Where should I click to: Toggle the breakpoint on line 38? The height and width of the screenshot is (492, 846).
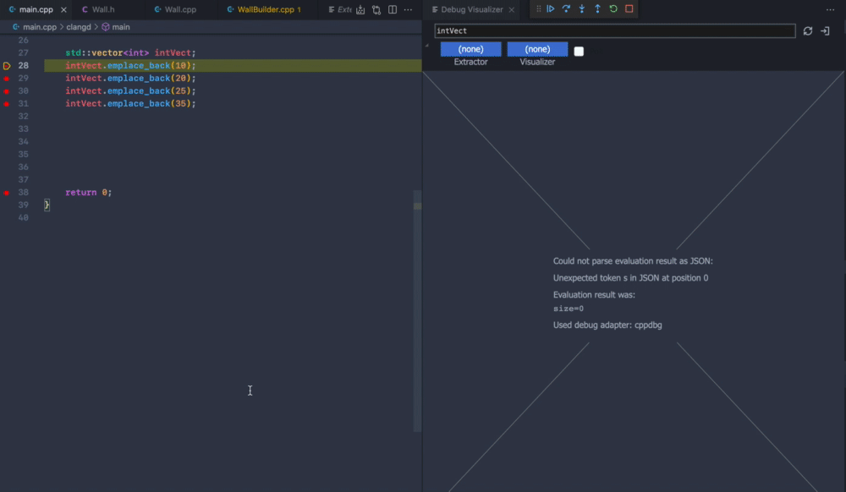(x=8, y=192)
